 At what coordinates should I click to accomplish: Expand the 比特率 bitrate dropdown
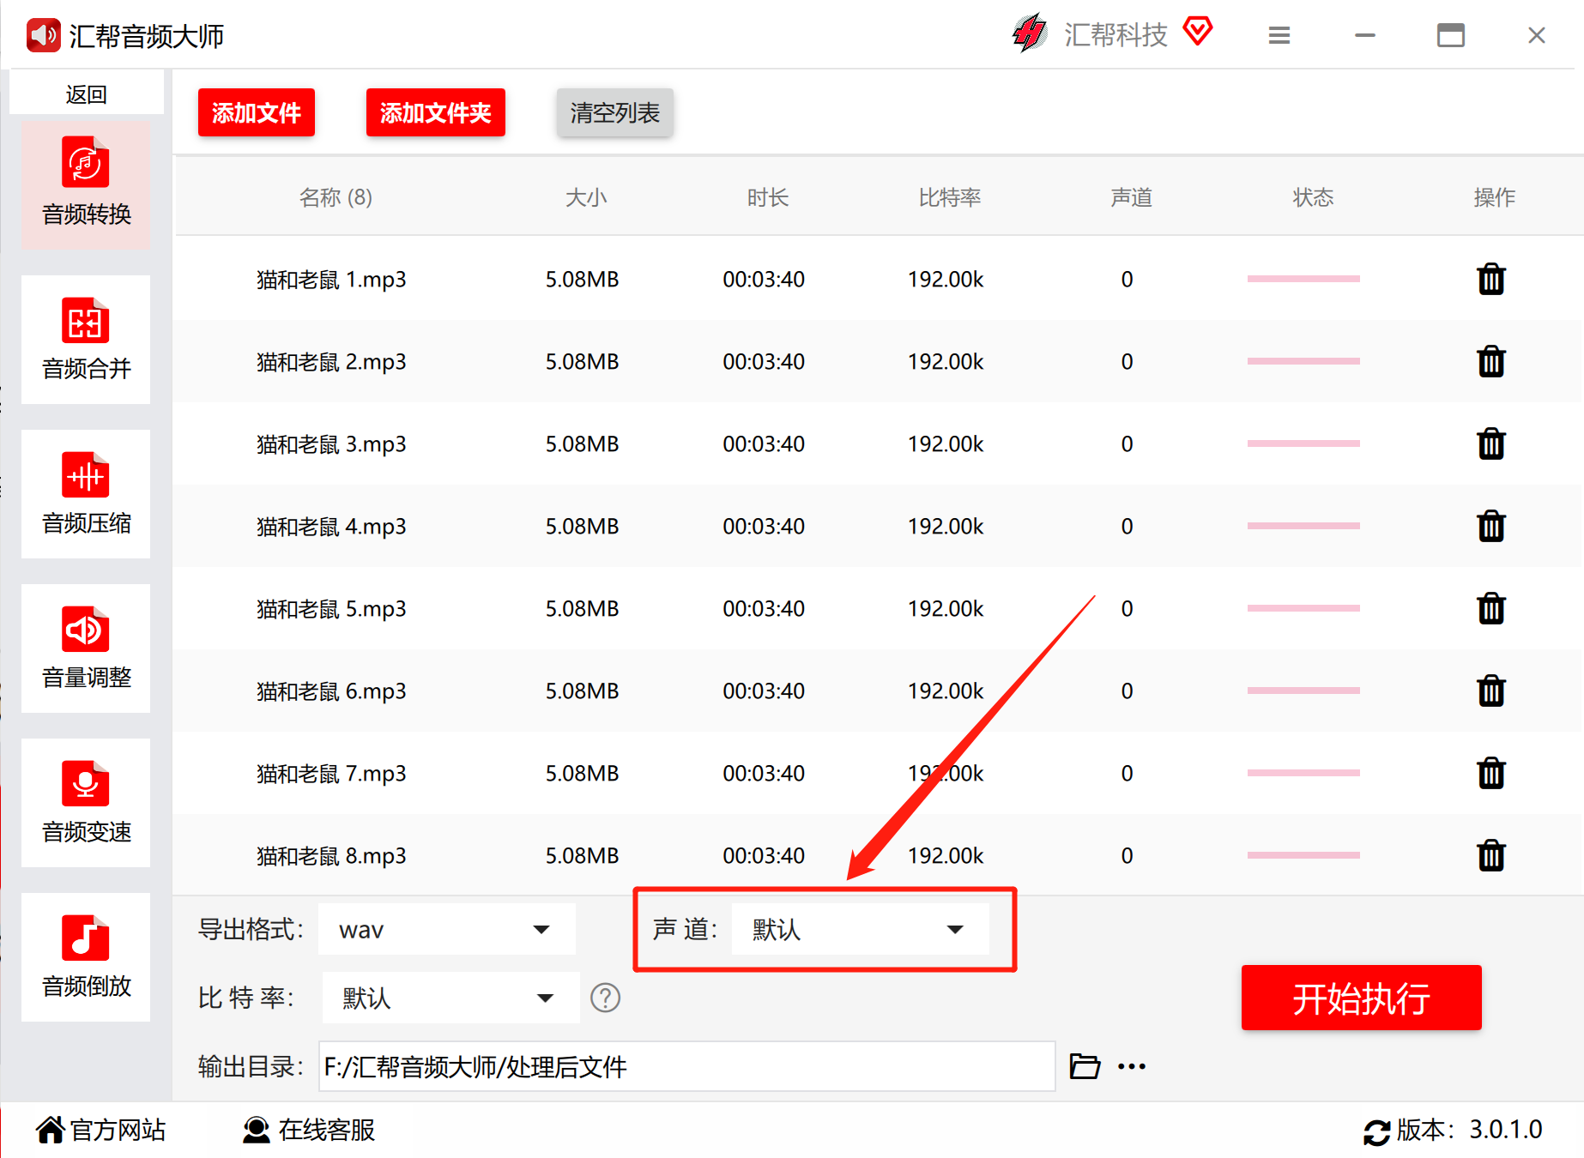click(x=451, y=998)
